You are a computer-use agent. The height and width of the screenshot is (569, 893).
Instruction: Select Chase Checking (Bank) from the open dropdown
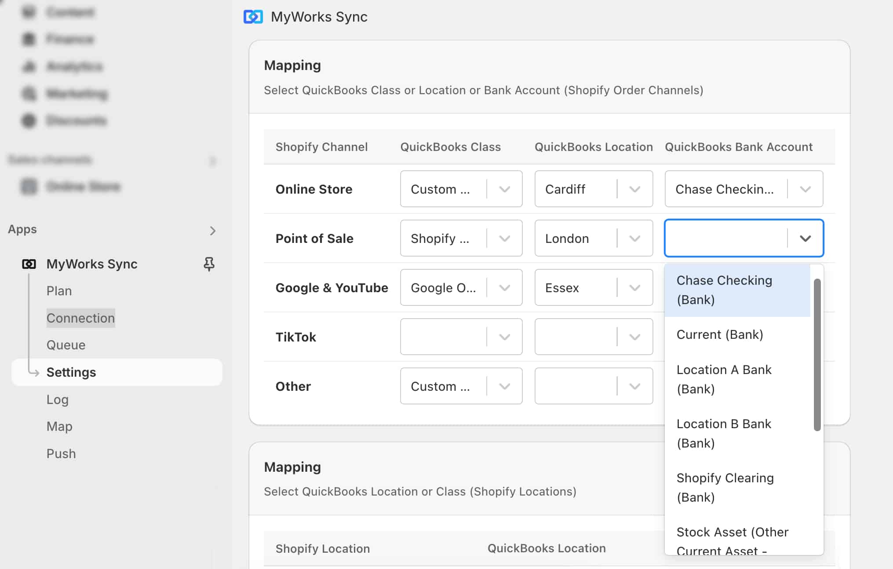725,290
